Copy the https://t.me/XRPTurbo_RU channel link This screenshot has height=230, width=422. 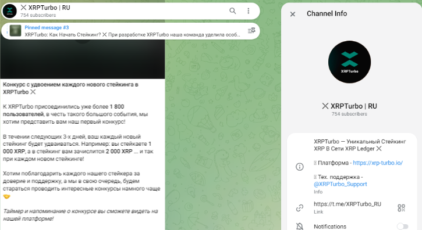point(347,204)
